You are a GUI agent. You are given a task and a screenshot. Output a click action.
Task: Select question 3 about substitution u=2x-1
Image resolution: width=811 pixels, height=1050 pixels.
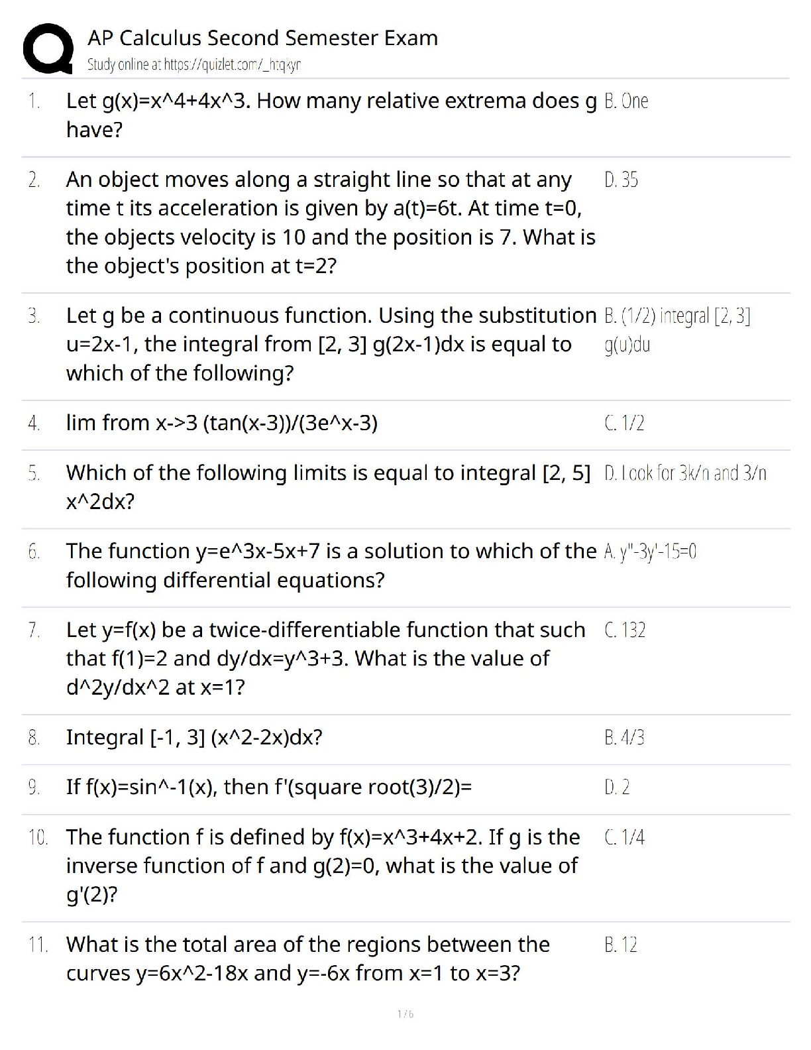coord(331,344)
